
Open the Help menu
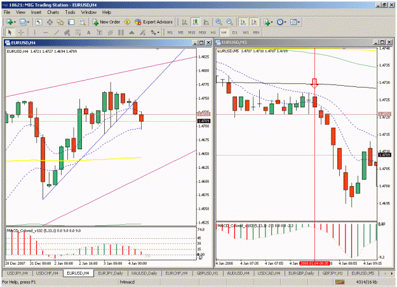pyautogui.click(x=107, y=12)
